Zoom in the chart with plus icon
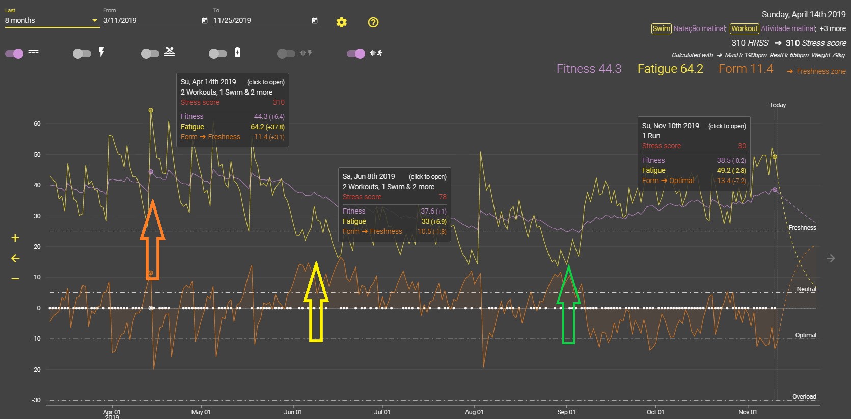The width and height of the screenshot is (851, 419). tap(15, 238)
